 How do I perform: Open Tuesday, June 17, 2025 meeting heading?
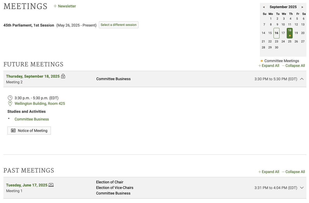[x=27, y=185]
